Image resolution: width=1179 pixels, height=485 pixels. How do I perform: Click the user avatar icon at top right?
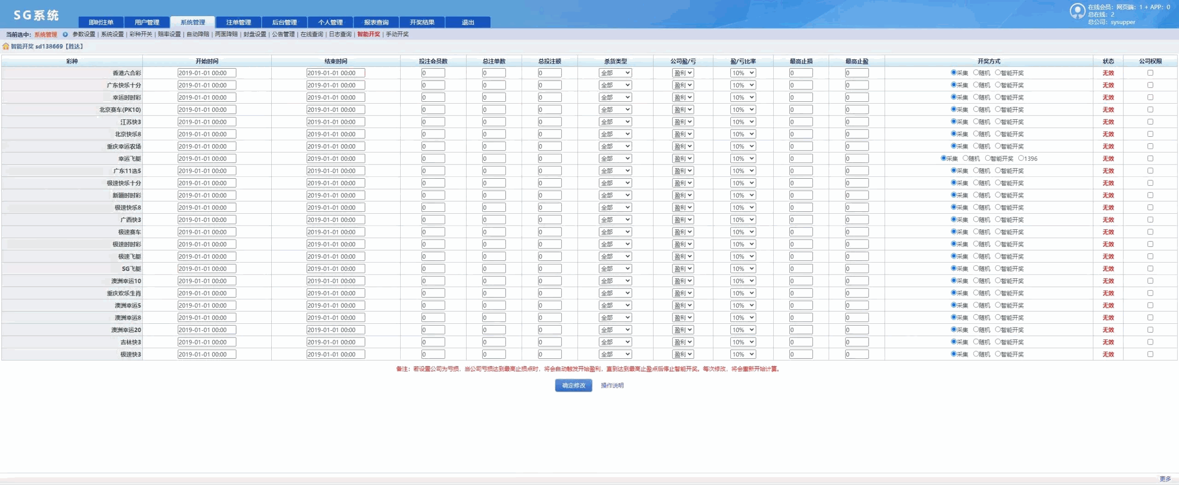click(1077, 11)
